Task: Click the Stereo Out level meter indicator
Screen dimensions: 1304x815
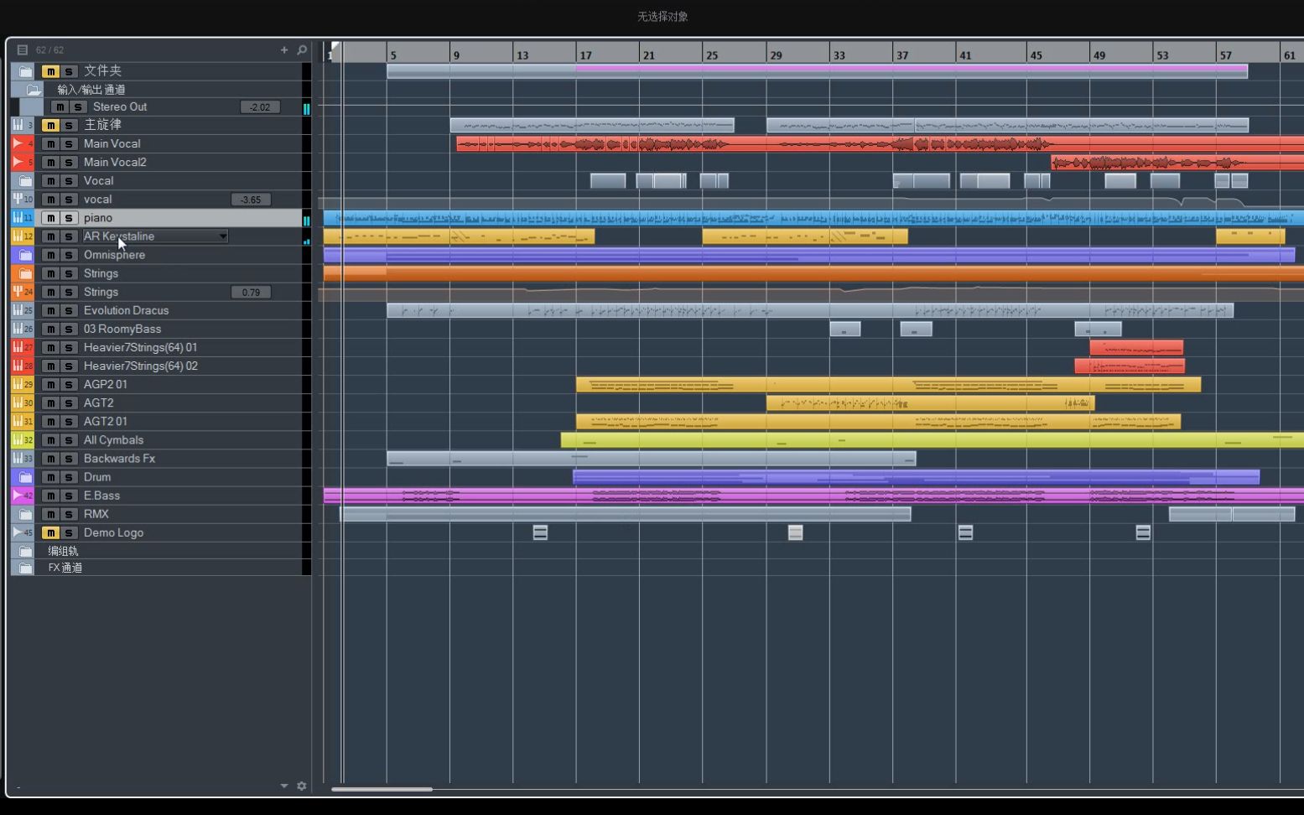Action: (x=306, y=109)
